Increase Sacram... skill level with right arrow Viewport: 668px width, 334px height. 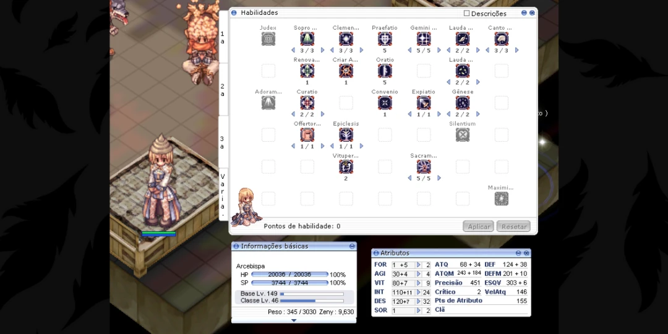(x=439, y=178)
